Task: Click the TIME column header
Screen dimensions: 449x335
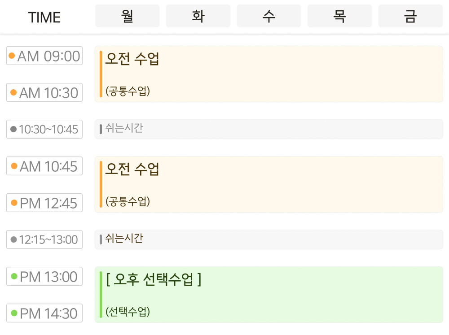Action: pyautogui.click(x=44, y=17)
